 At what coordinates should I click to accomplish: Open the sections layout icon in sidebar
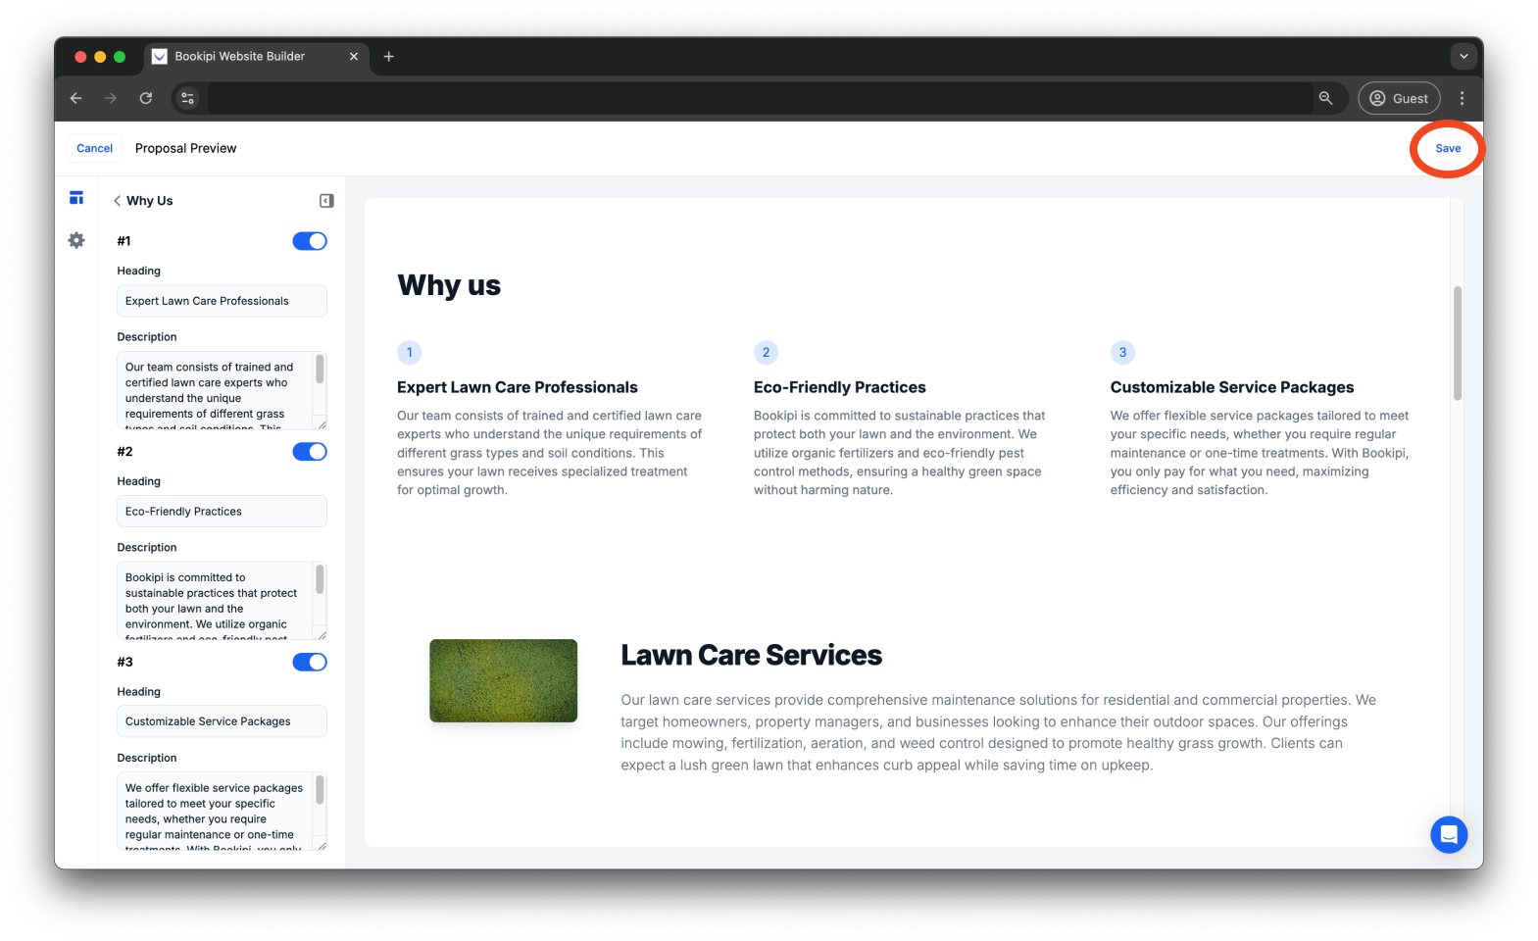click(x=76, y=198)
